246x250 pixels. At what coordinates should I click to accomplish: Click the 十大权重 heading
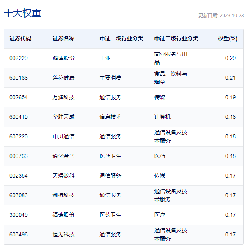pyautogui.click(x=22, y=13)
